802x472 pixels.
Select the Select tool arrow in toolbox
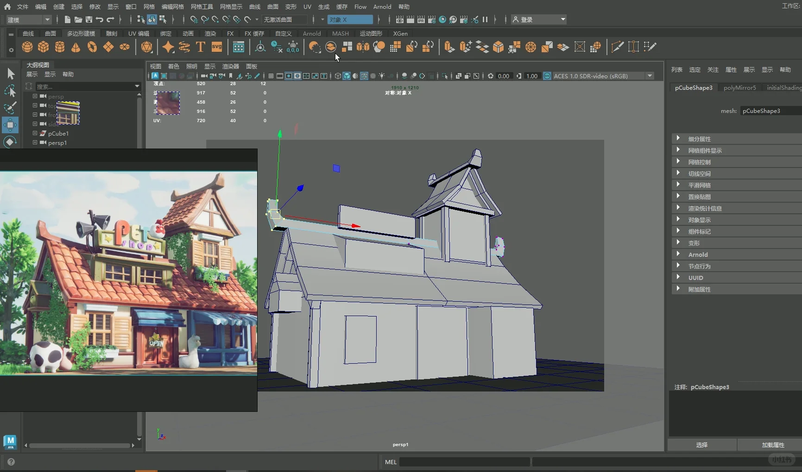pos(10,74)
